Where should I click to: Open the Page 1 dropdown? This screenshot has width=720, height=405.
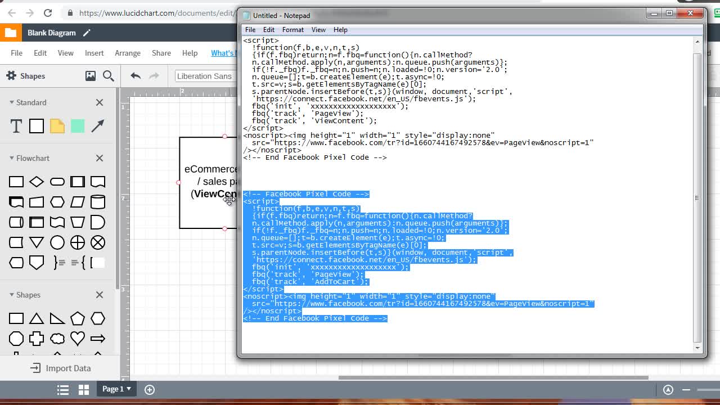116,389
